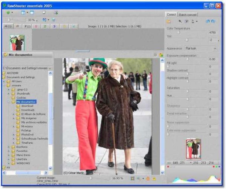Viewport: 226px width, 189px height.
Task: Open the arrow beside the zoom magnifier icon
Action: pyautogui.click(x=143, y=178)
